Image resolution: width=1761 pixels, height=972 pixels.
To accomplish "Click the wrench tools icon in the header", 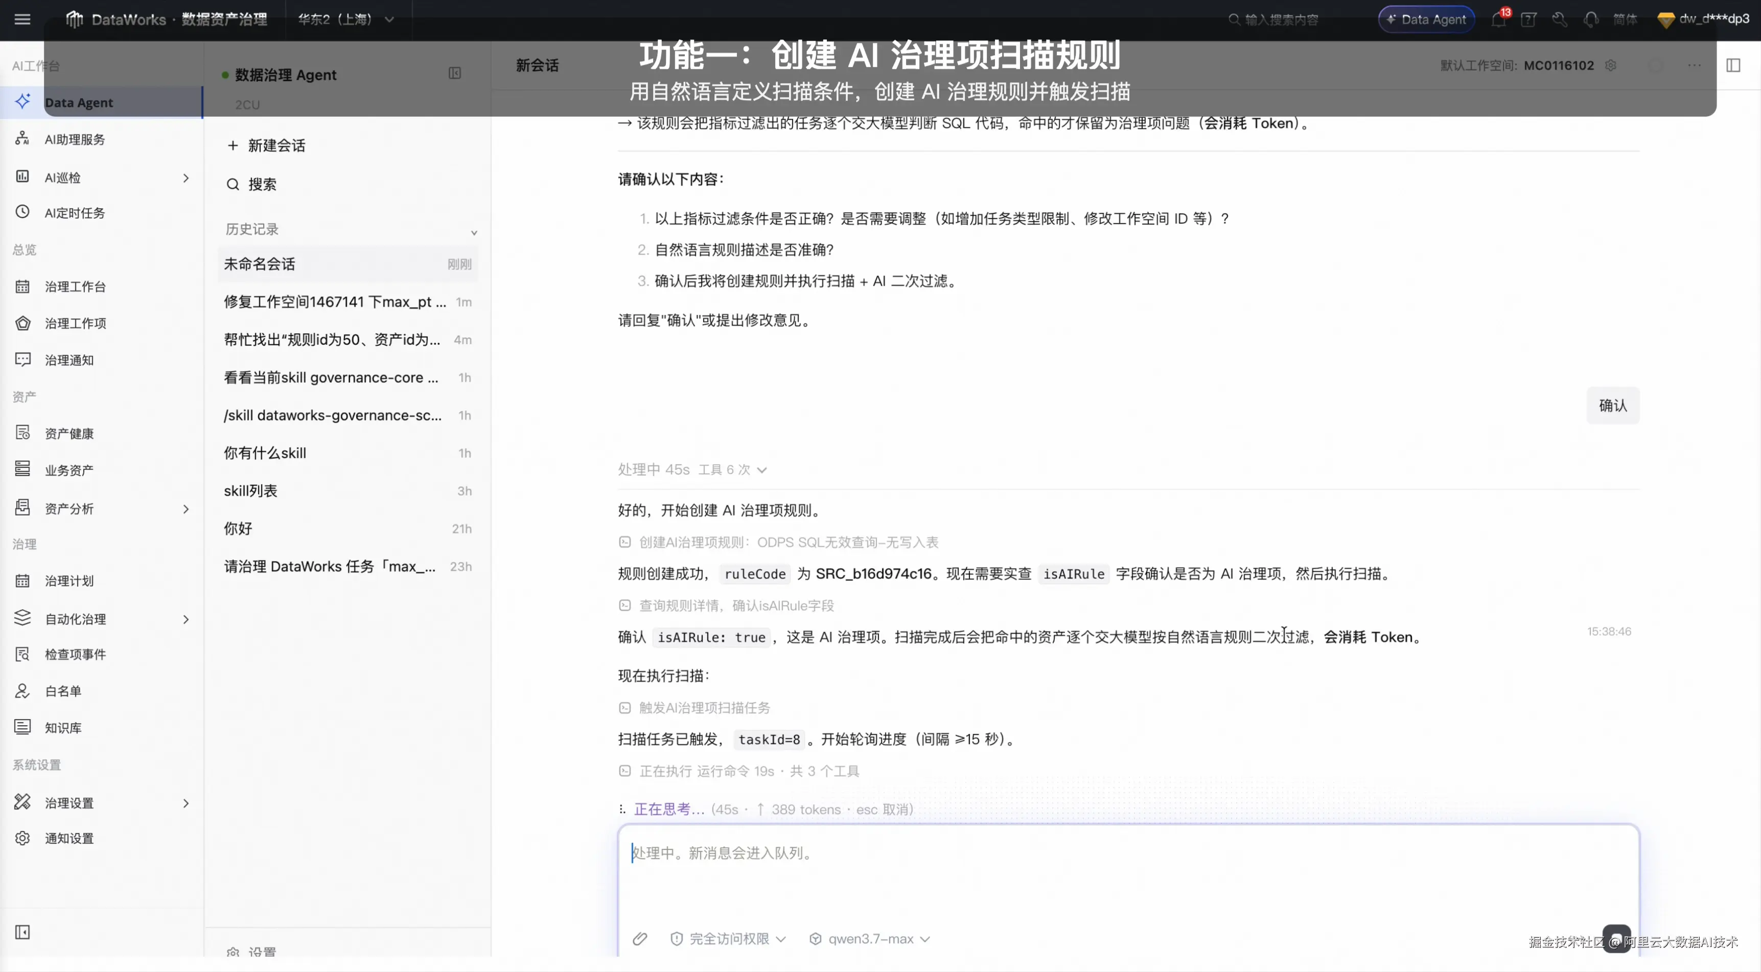I will tap(1559, 19).
